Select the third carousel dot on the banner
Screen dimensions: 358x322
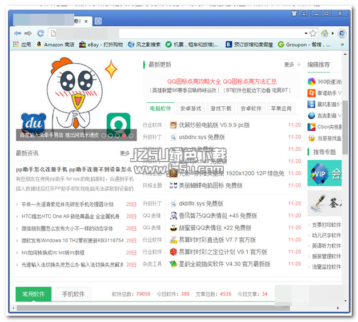117,136
